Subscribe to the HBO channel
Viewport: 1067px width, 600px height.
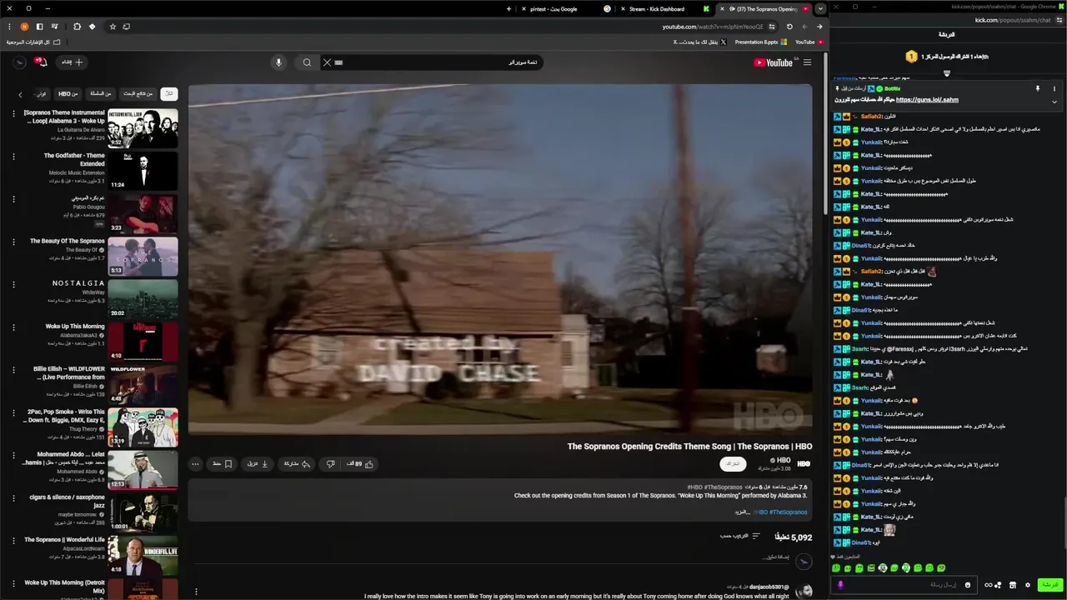(x=733, y=463)
